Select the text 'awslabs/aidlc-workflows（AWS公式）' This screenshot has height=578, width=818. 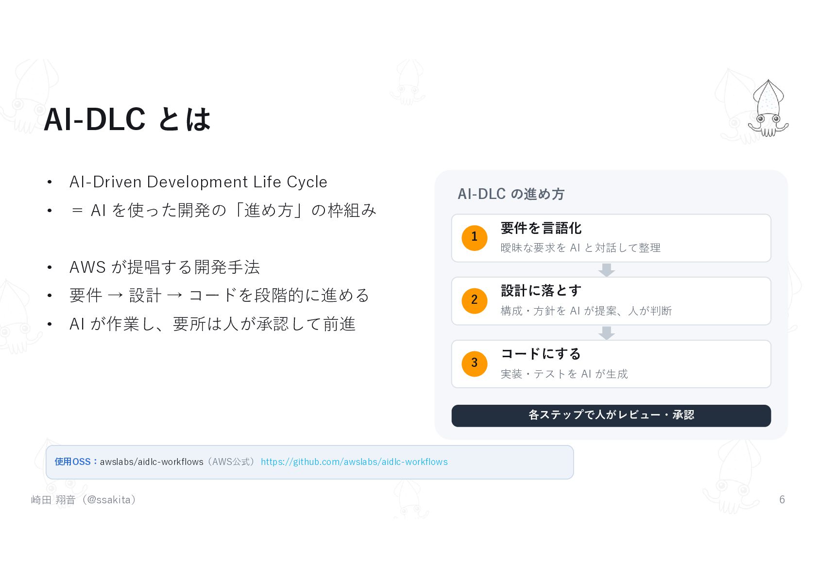178,462
